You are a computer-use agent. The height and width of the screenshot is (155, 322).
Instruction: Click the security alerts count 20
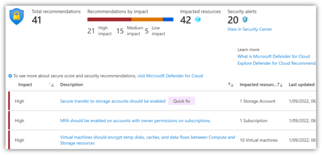coord(233,20)
